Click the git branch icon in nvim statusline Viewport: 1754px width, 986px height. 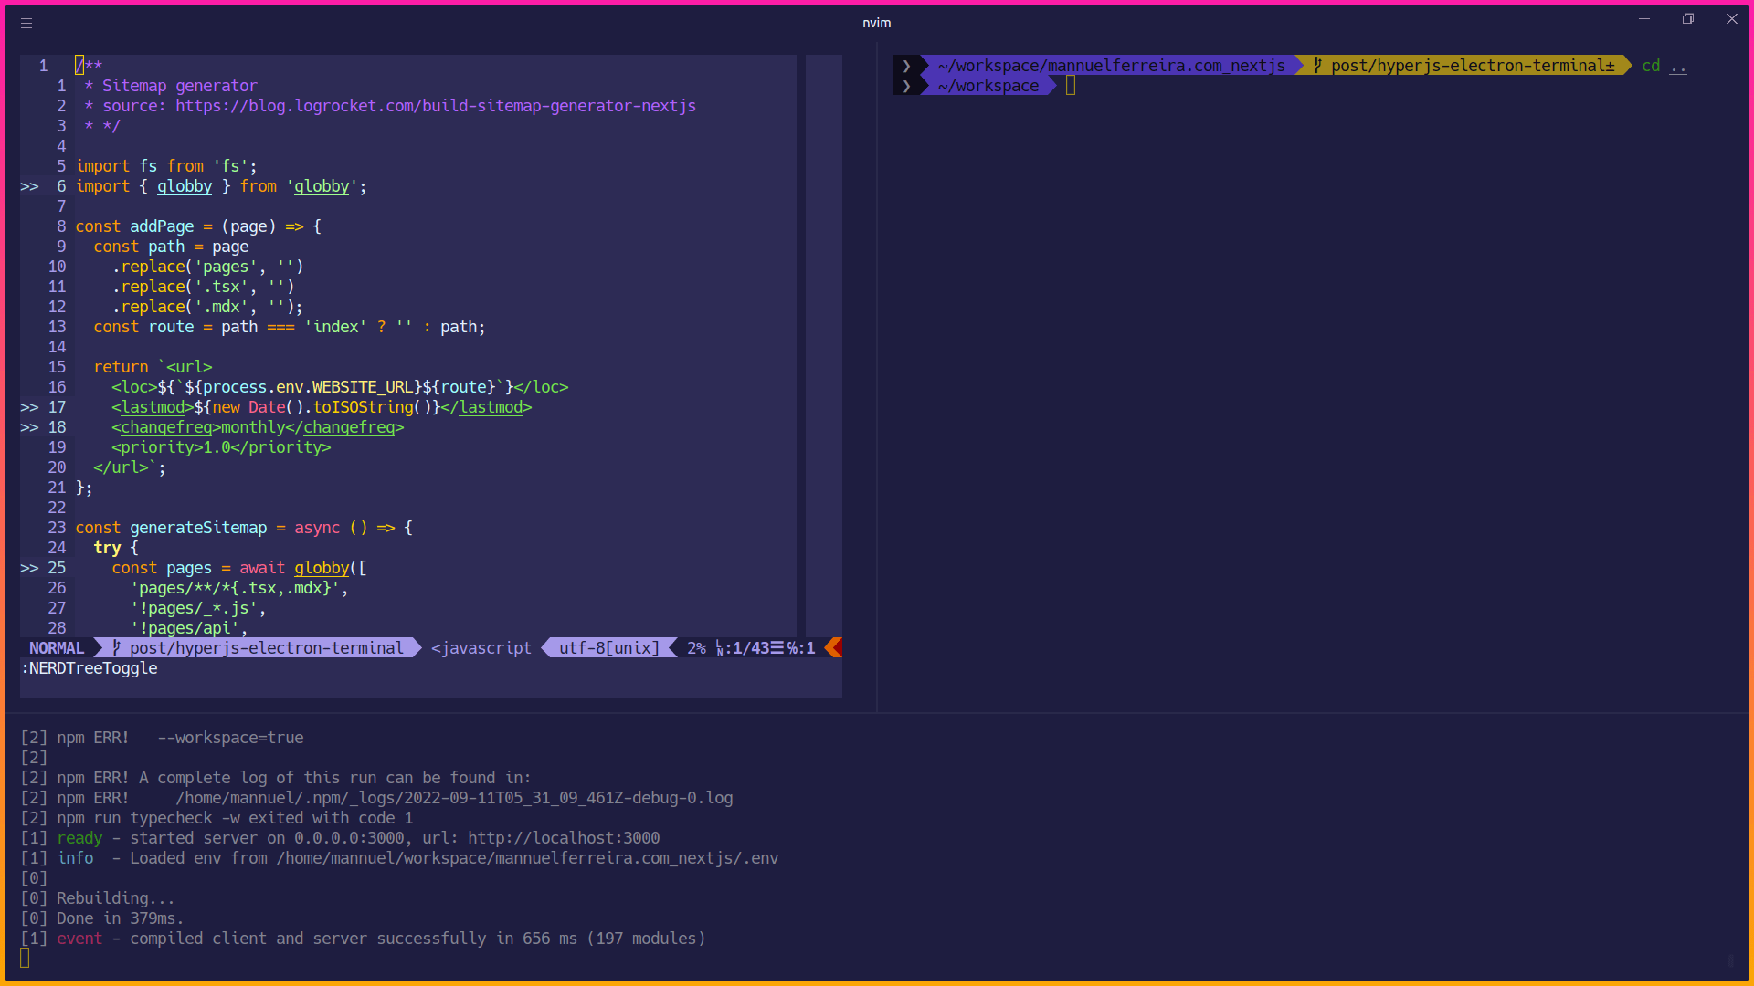pyautogui.click(x=117, y=647)
